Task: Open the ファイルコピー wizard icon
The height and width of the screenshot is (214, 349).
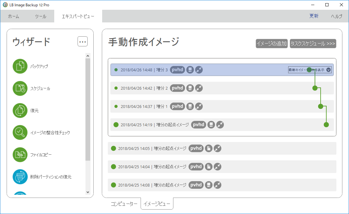Action: click(x=20, y=155)
